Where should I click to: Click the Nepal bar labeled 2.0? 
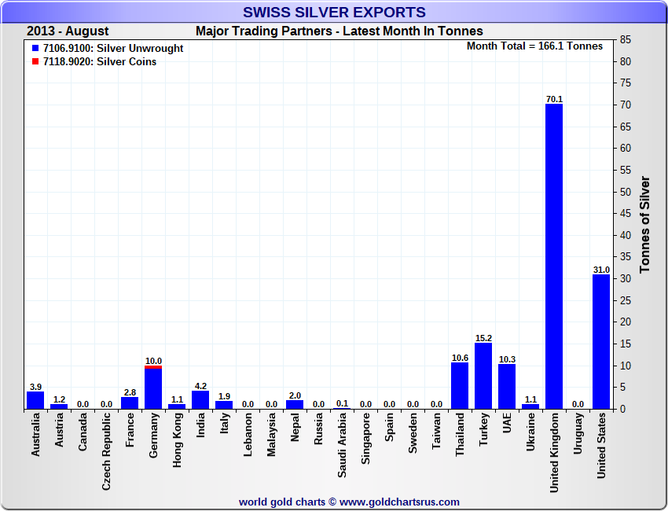point(295,405)
